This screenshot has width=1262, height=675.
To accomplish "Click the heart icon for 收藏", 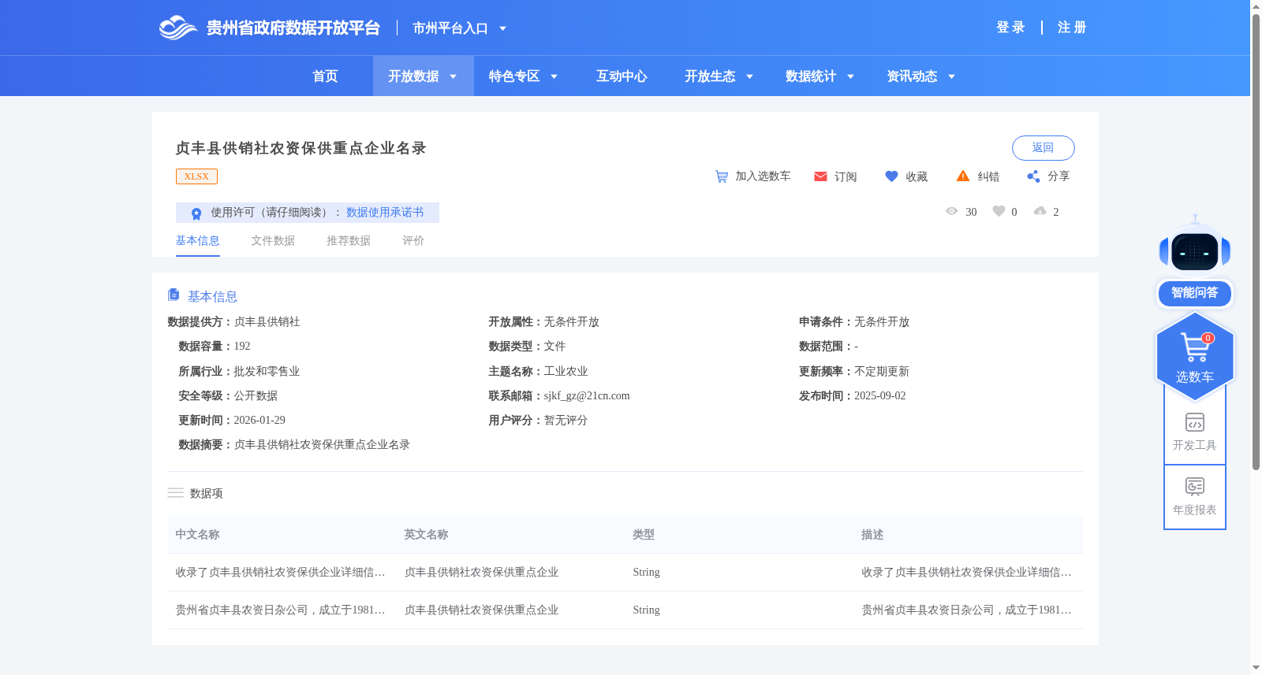I will click(x=891, y=176).
